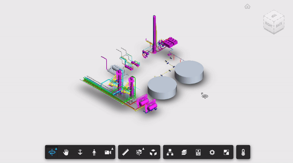Select the Orbit tool
Image resolution: width=293 pixels, height=163 pixels.
click(52, 152)
